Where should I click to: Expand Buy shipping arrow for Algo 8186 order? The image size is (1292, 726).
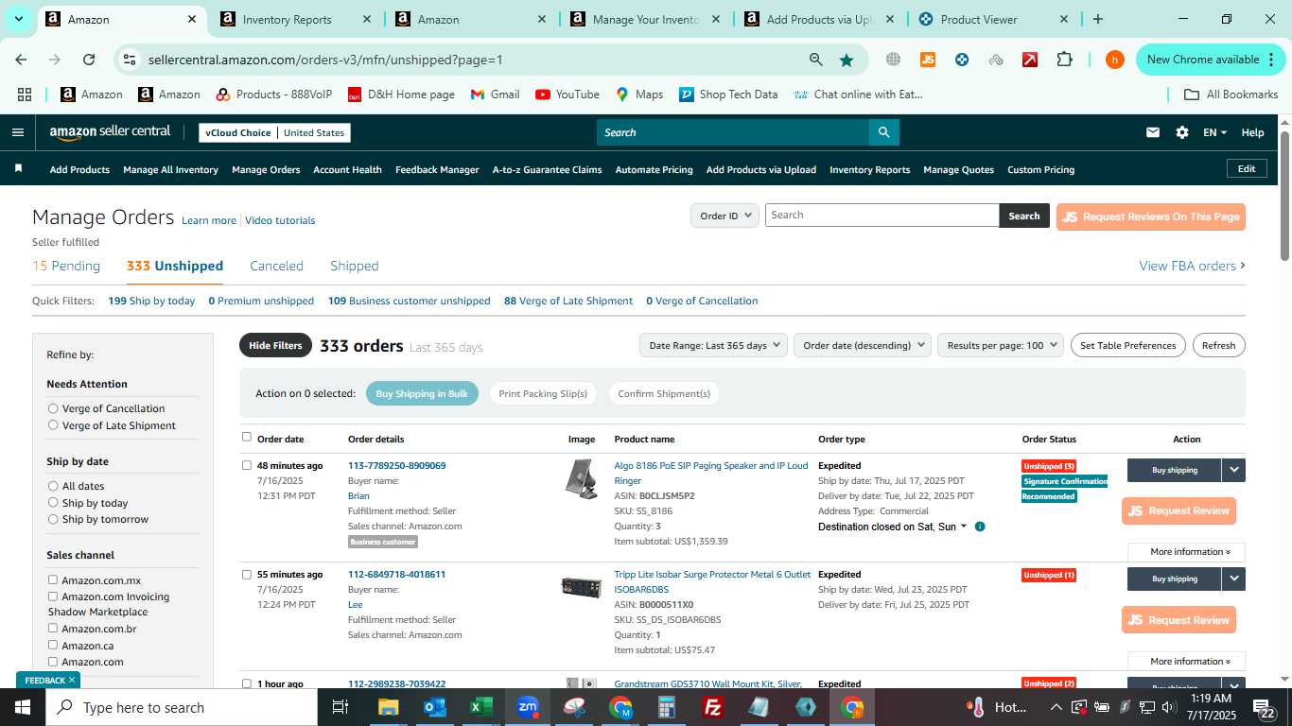click(1233, 470)
